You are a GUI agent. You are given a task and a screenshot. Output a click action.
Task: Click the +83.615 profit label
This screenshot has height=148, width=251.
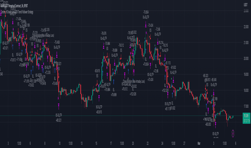(99, 112)
